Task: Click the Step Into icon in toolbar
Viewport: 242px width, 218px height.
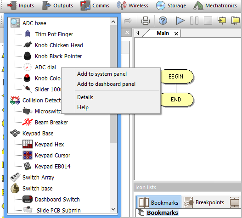Action: point(222,21)
